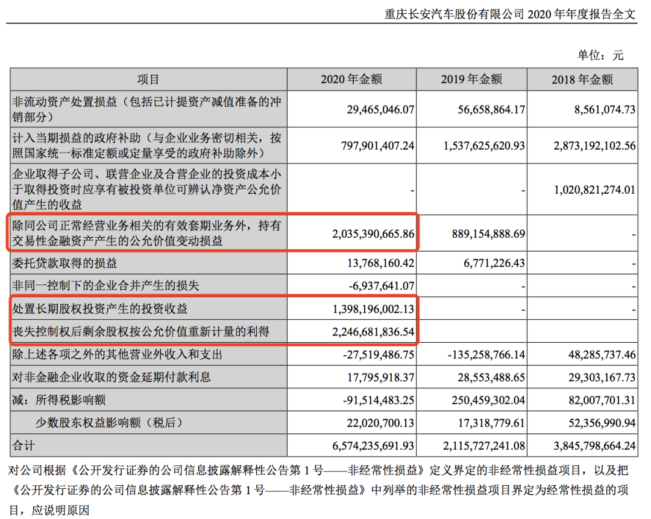
Task: Click value 6,771,226.43
Action: (494, 264)
